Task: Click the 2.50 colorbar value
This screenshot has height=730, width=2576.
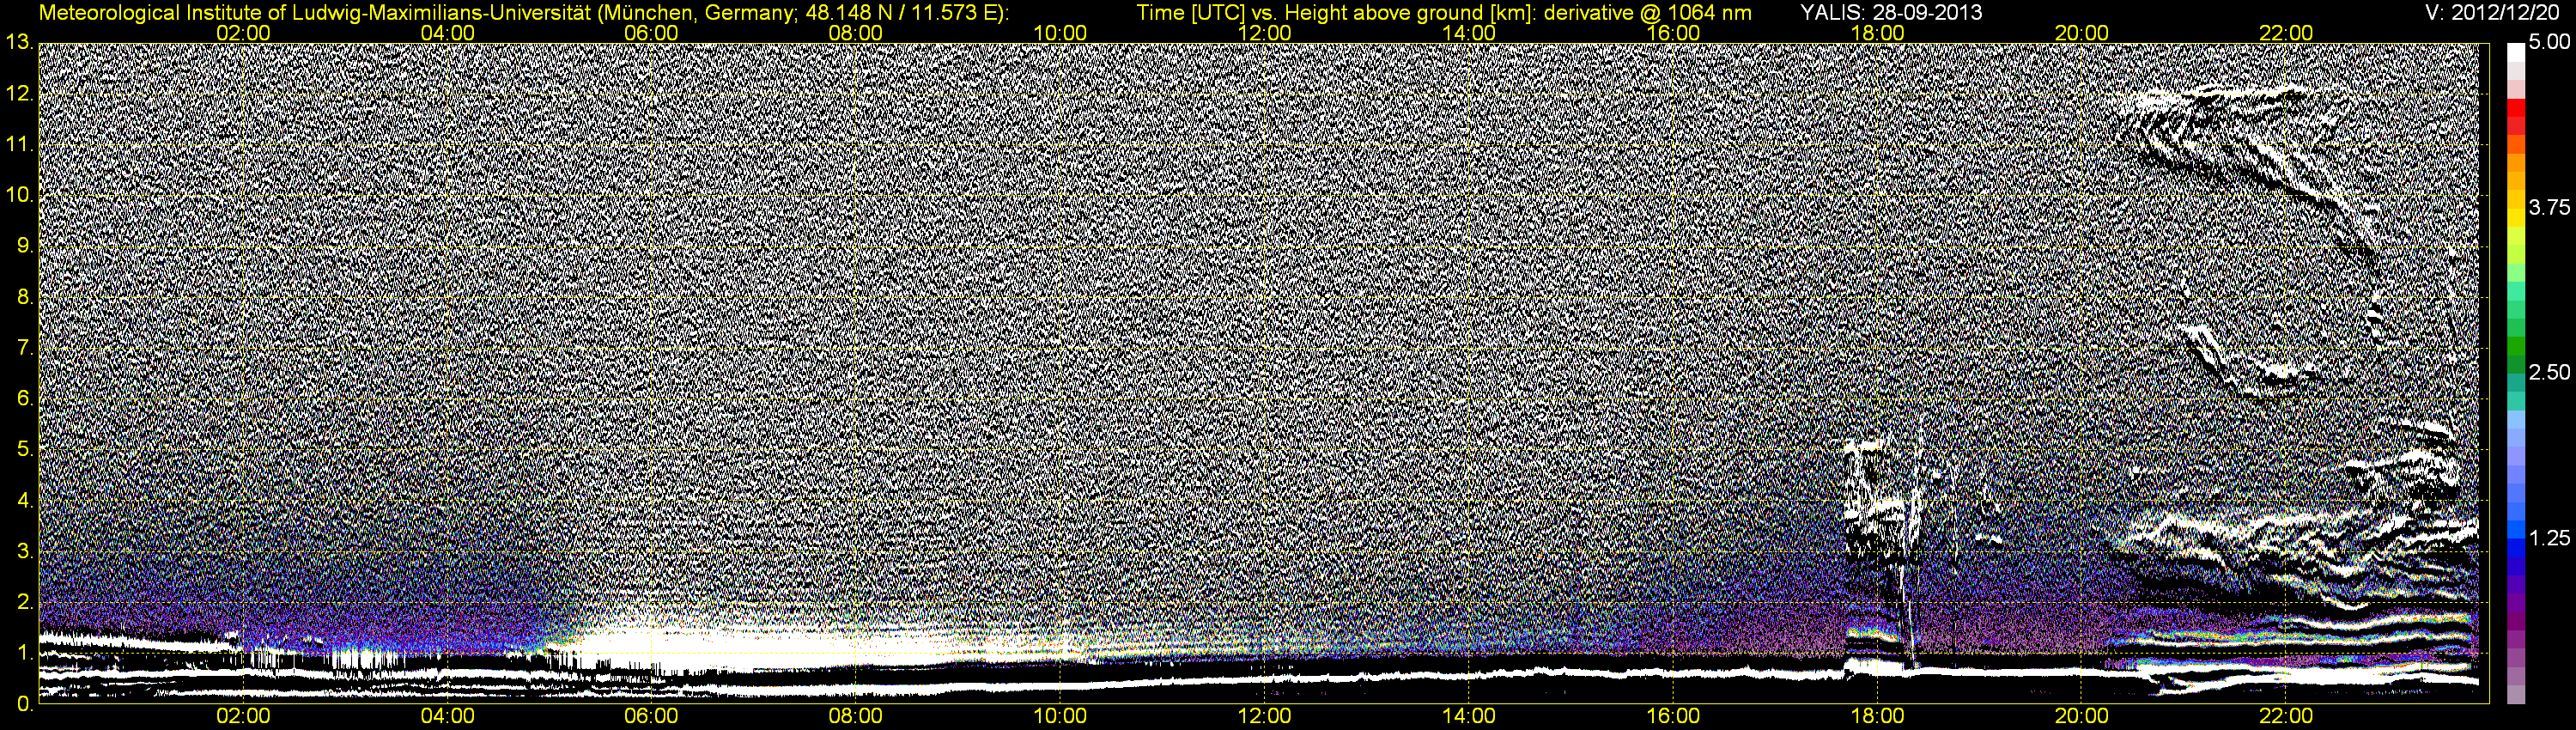Action: (x=2549, y=373)
